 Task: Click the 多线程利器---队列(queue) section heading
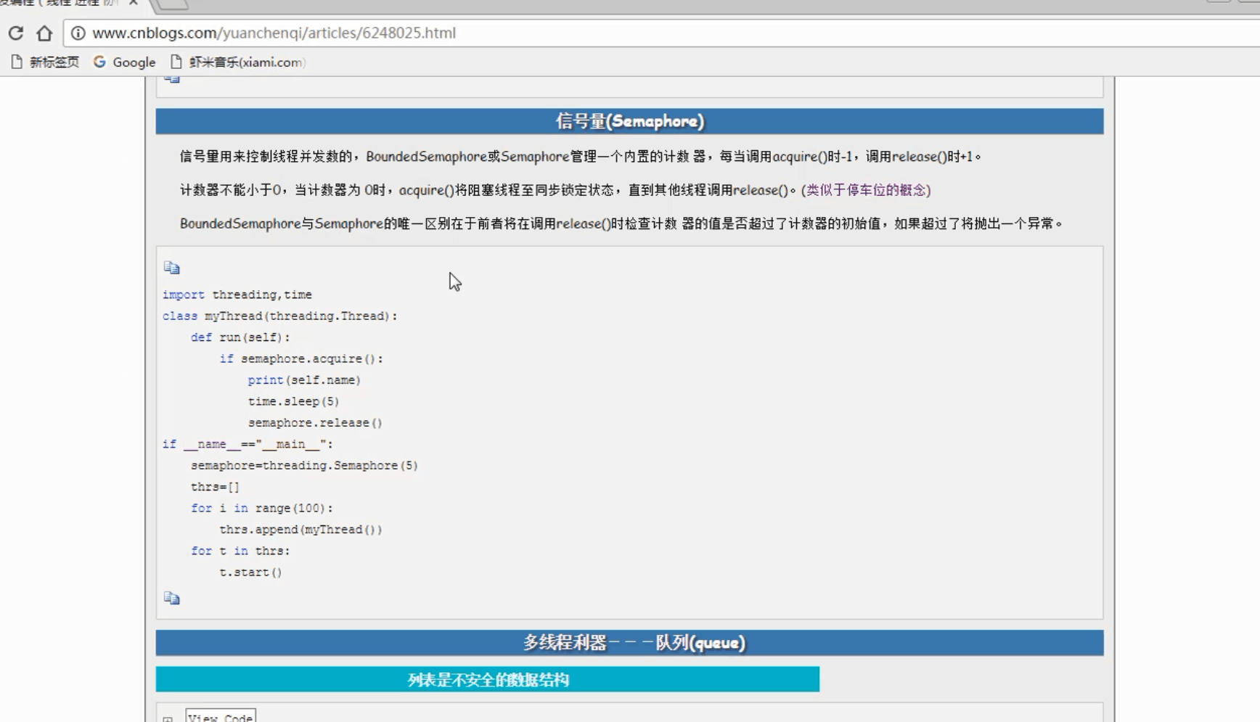[629, 643]
